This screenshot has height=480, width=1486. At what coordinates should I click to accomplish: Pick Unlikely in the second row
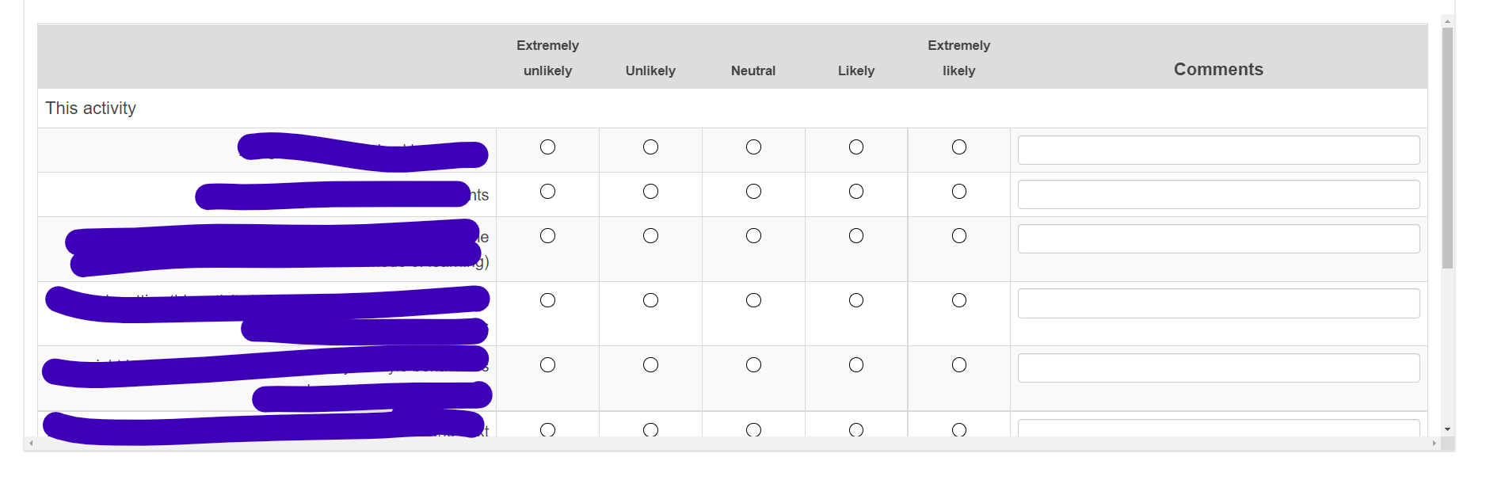pyautogui.click(x=650, y=192)
